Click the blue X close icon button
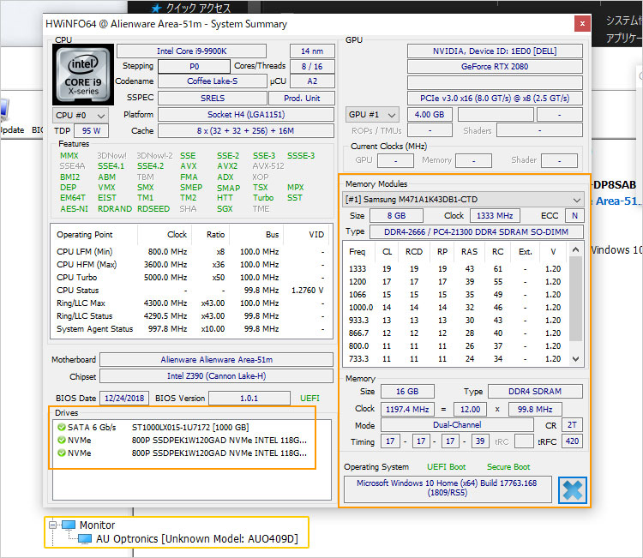 pos(572,489)
